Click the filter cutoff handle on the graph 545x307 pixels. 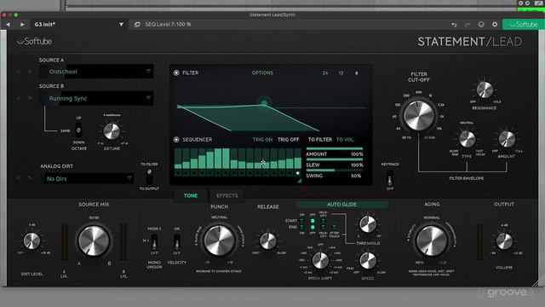point(264,102)
